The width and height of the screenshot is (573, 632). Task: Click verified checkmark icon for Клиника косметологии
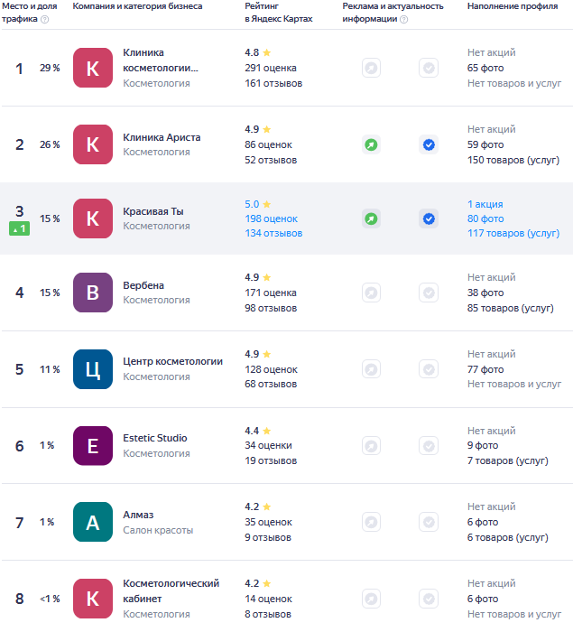(429, 68)
